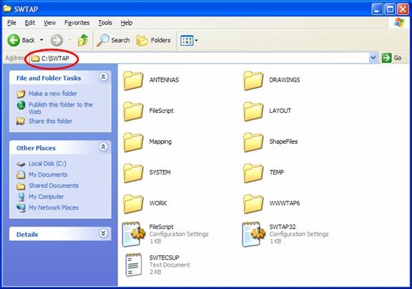Select the WWWTAP6 folder
412x289 pixels.
point(272,204)
